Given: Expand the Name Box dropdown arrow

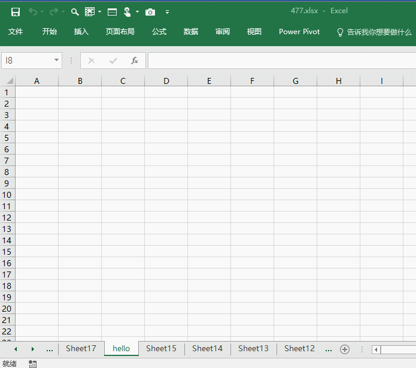Looking at the screenshot, I should [57, 61].
